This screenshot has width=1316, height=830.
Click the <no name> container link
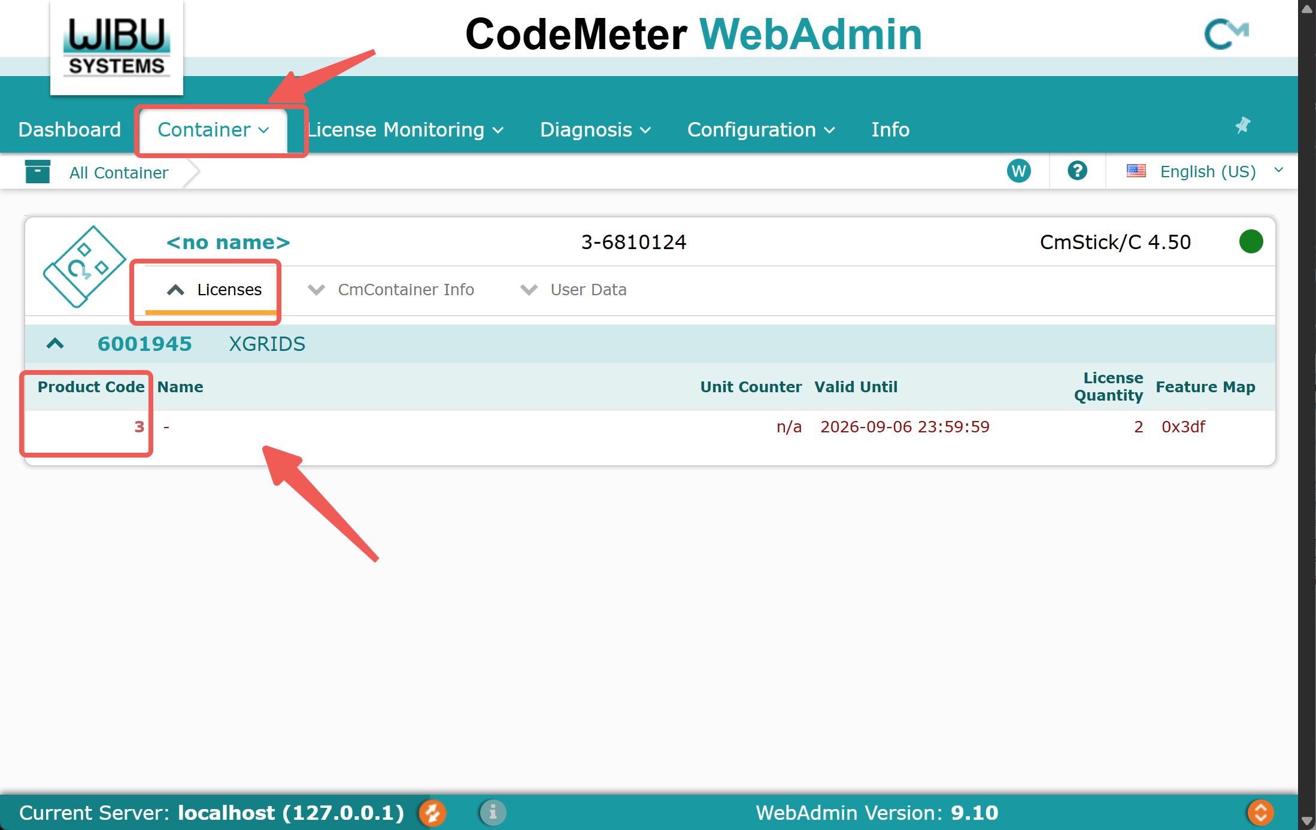(228, 242)
